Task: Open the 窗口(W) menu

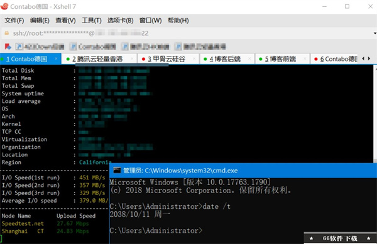Action: 151,21
